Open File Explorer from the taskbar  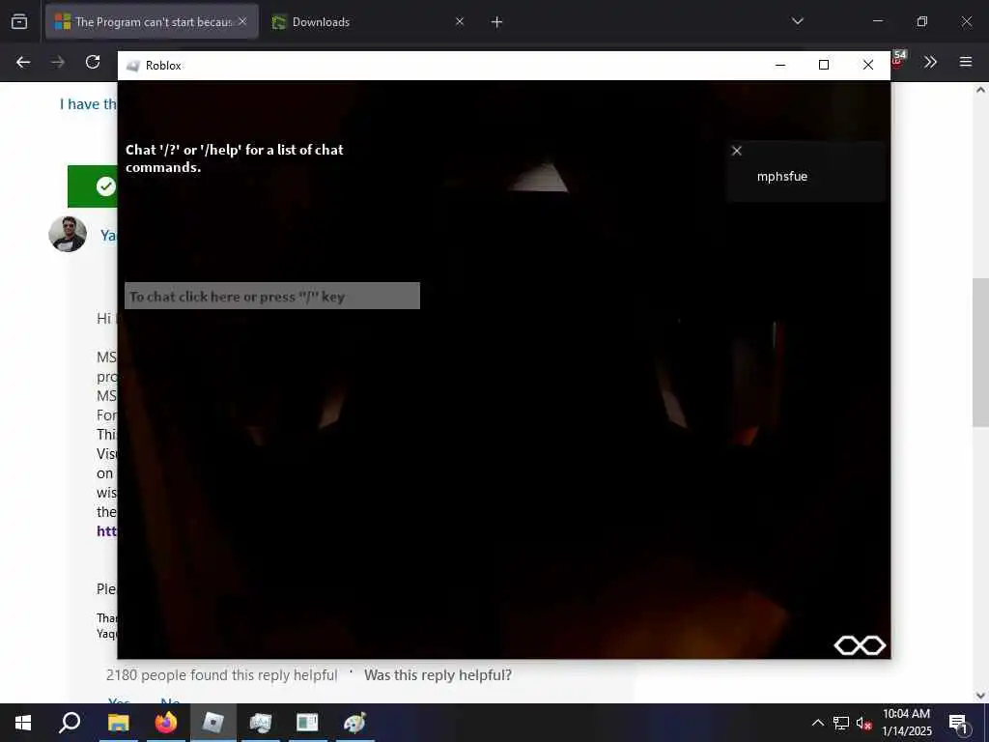119,723
